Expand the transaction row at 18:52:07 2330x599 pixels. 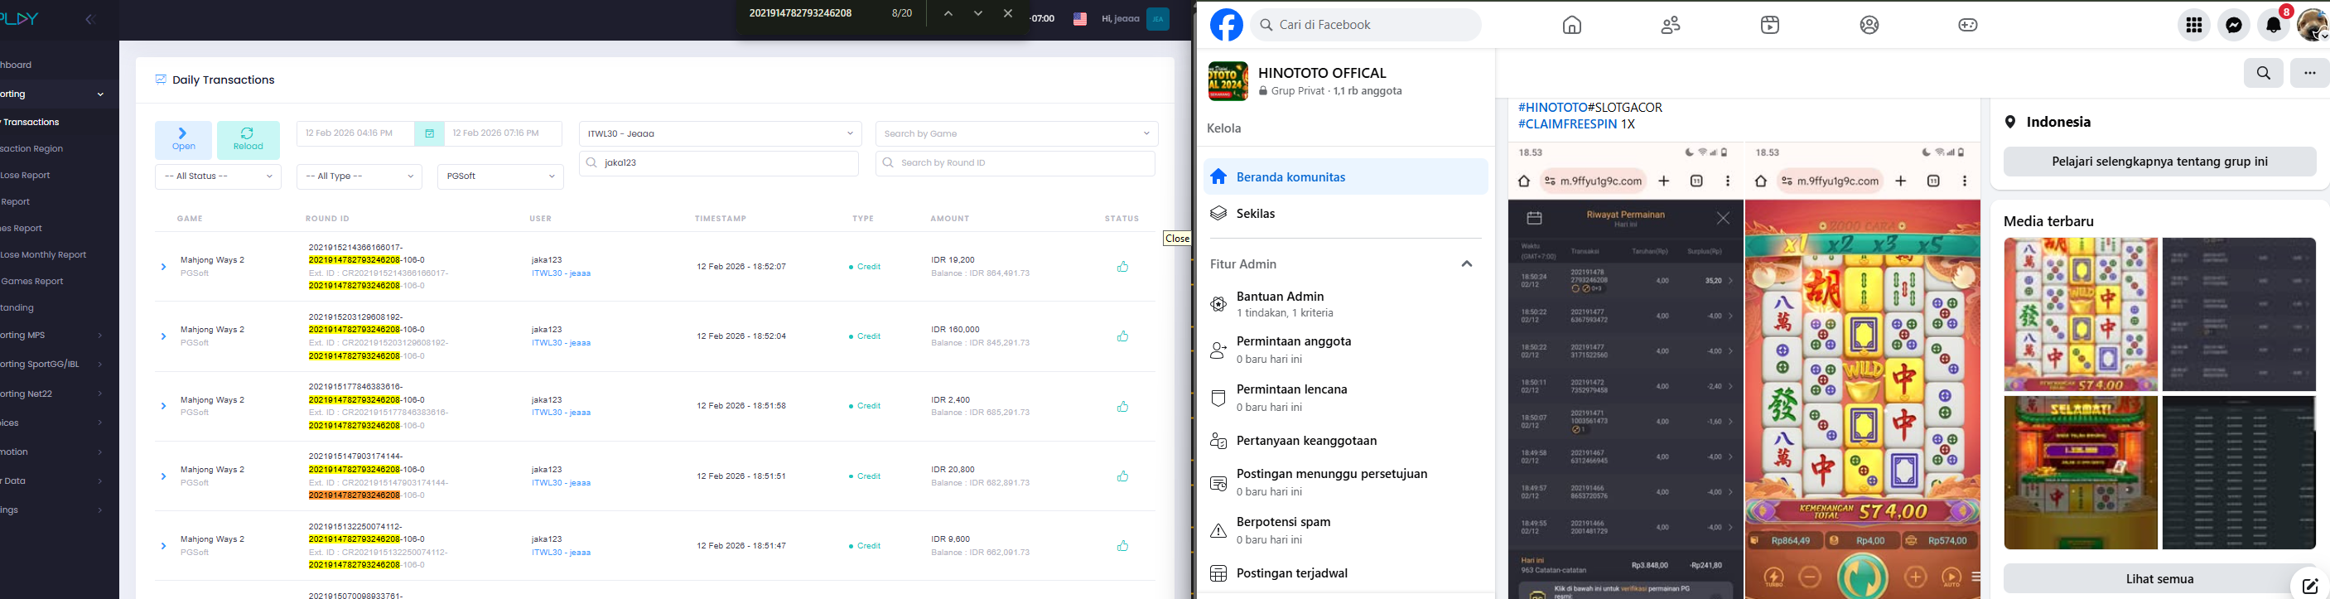164,267
